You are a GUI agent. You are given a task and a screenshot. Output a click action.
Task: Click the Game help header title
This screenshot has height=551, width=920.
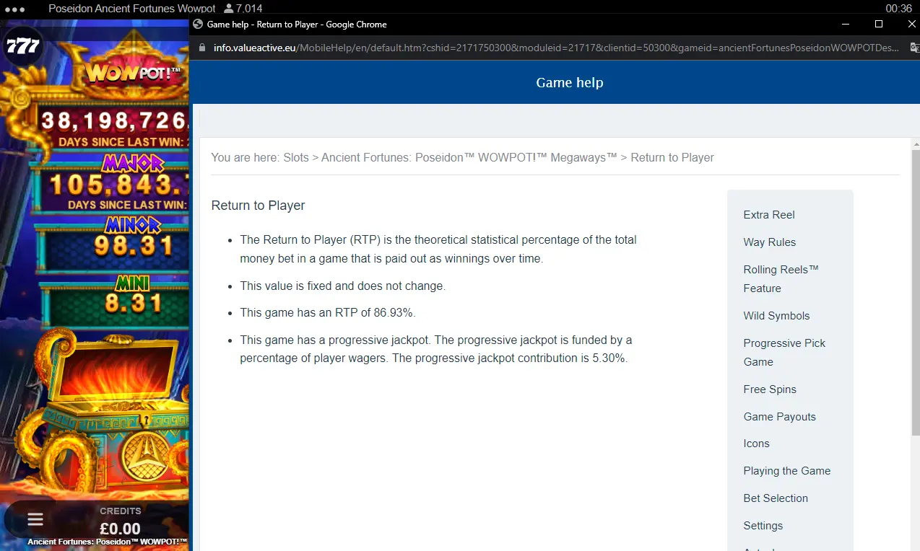[569, 82]
